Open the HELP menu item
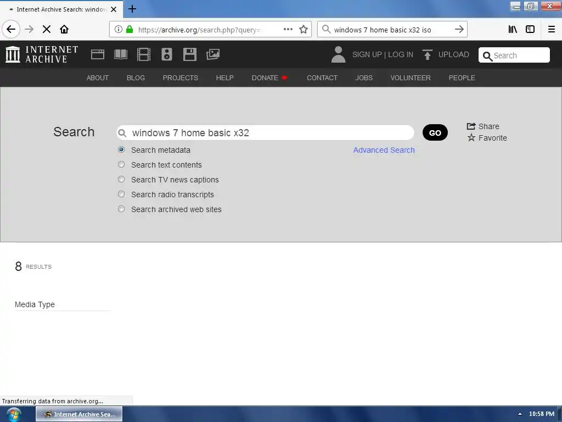The width and height of the screenshot is (562, 422). click(224, 78)
